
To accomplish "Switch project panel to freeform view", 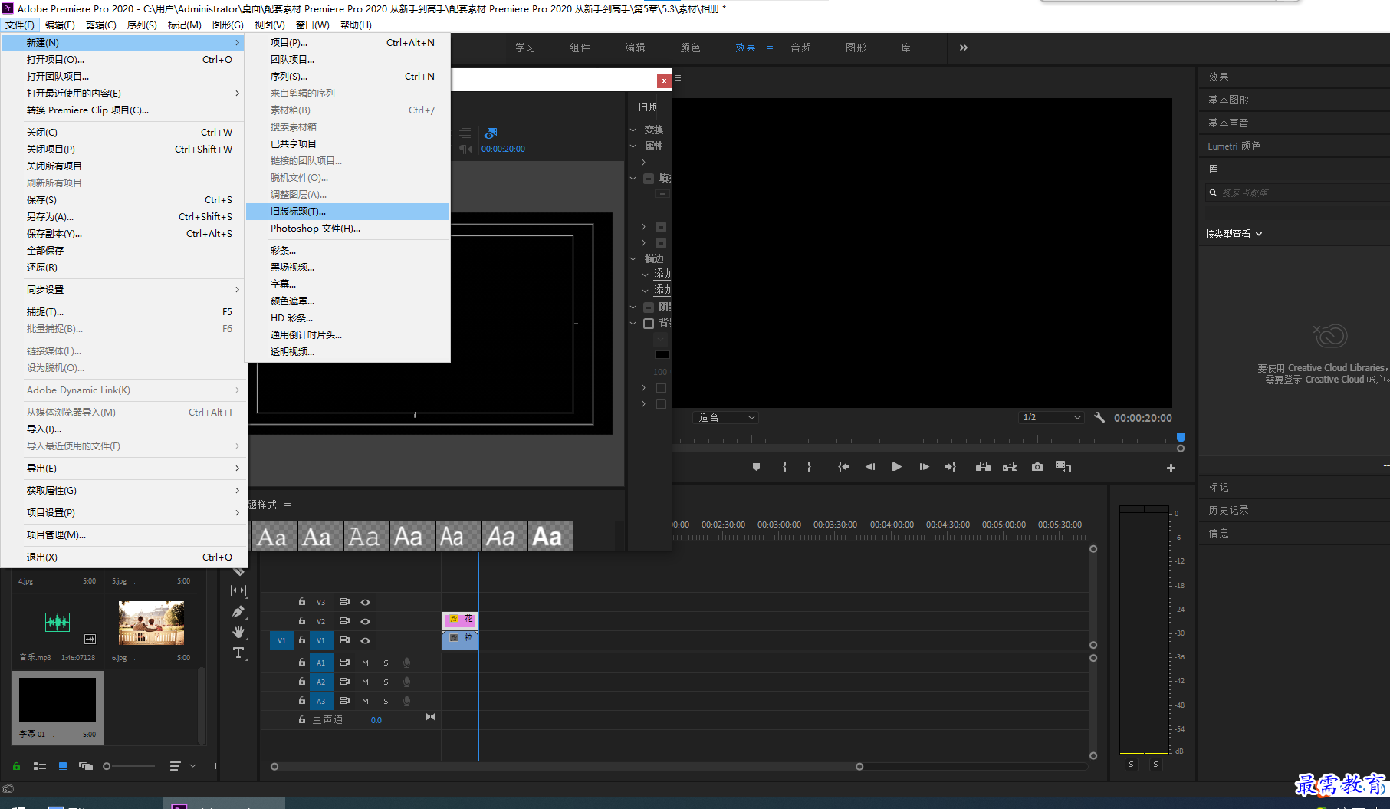I will [x=85, y=766].
